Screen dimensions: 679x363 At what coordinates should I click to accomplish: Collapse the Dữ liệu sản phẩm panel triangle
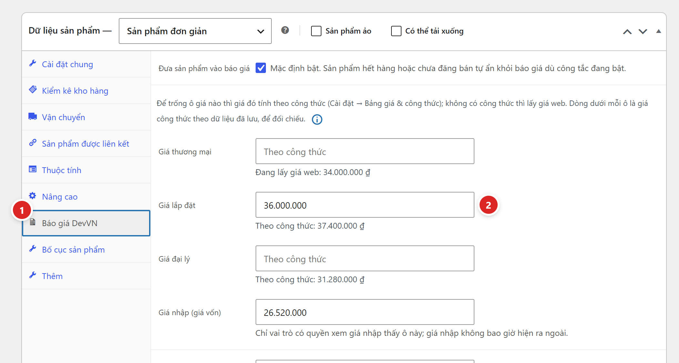coord(659,31)
